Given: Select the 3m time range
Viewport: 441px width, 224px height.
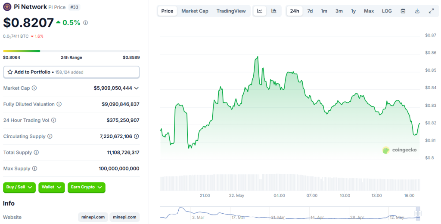Looking at the screenshot, I should [x=339, y=11].
